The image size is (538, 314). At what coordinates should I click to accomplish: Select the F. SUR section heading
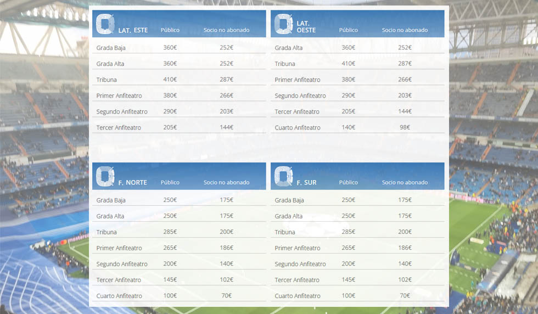[x=306, y=183]
